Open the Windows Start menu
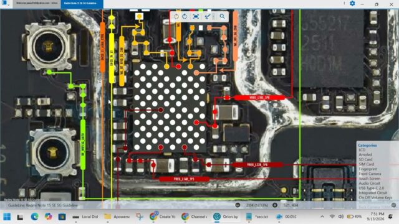This screenshot has height=224, width=399. [7, 217]
